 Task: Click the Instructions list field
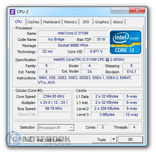89,80
